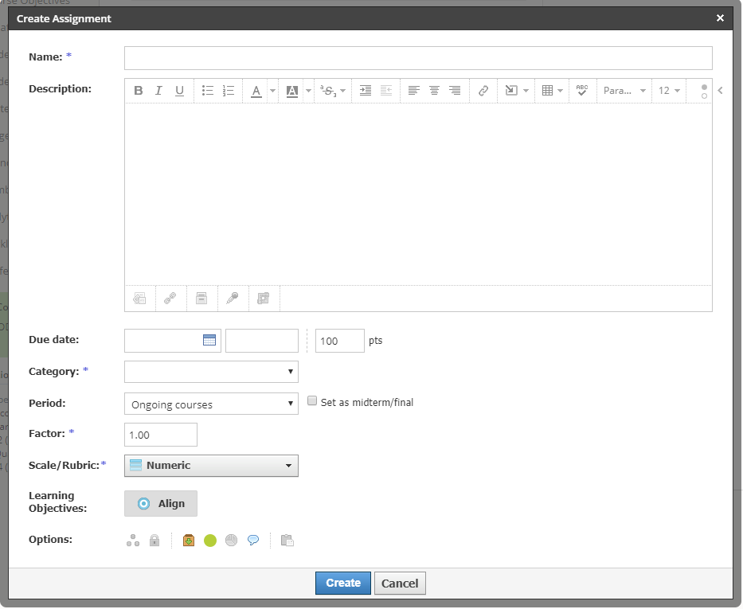Image resolution: width=743 pixels, height=609 pixels.
Task: Open the font size 12 dropdown
Action: (x=668, y=91)
